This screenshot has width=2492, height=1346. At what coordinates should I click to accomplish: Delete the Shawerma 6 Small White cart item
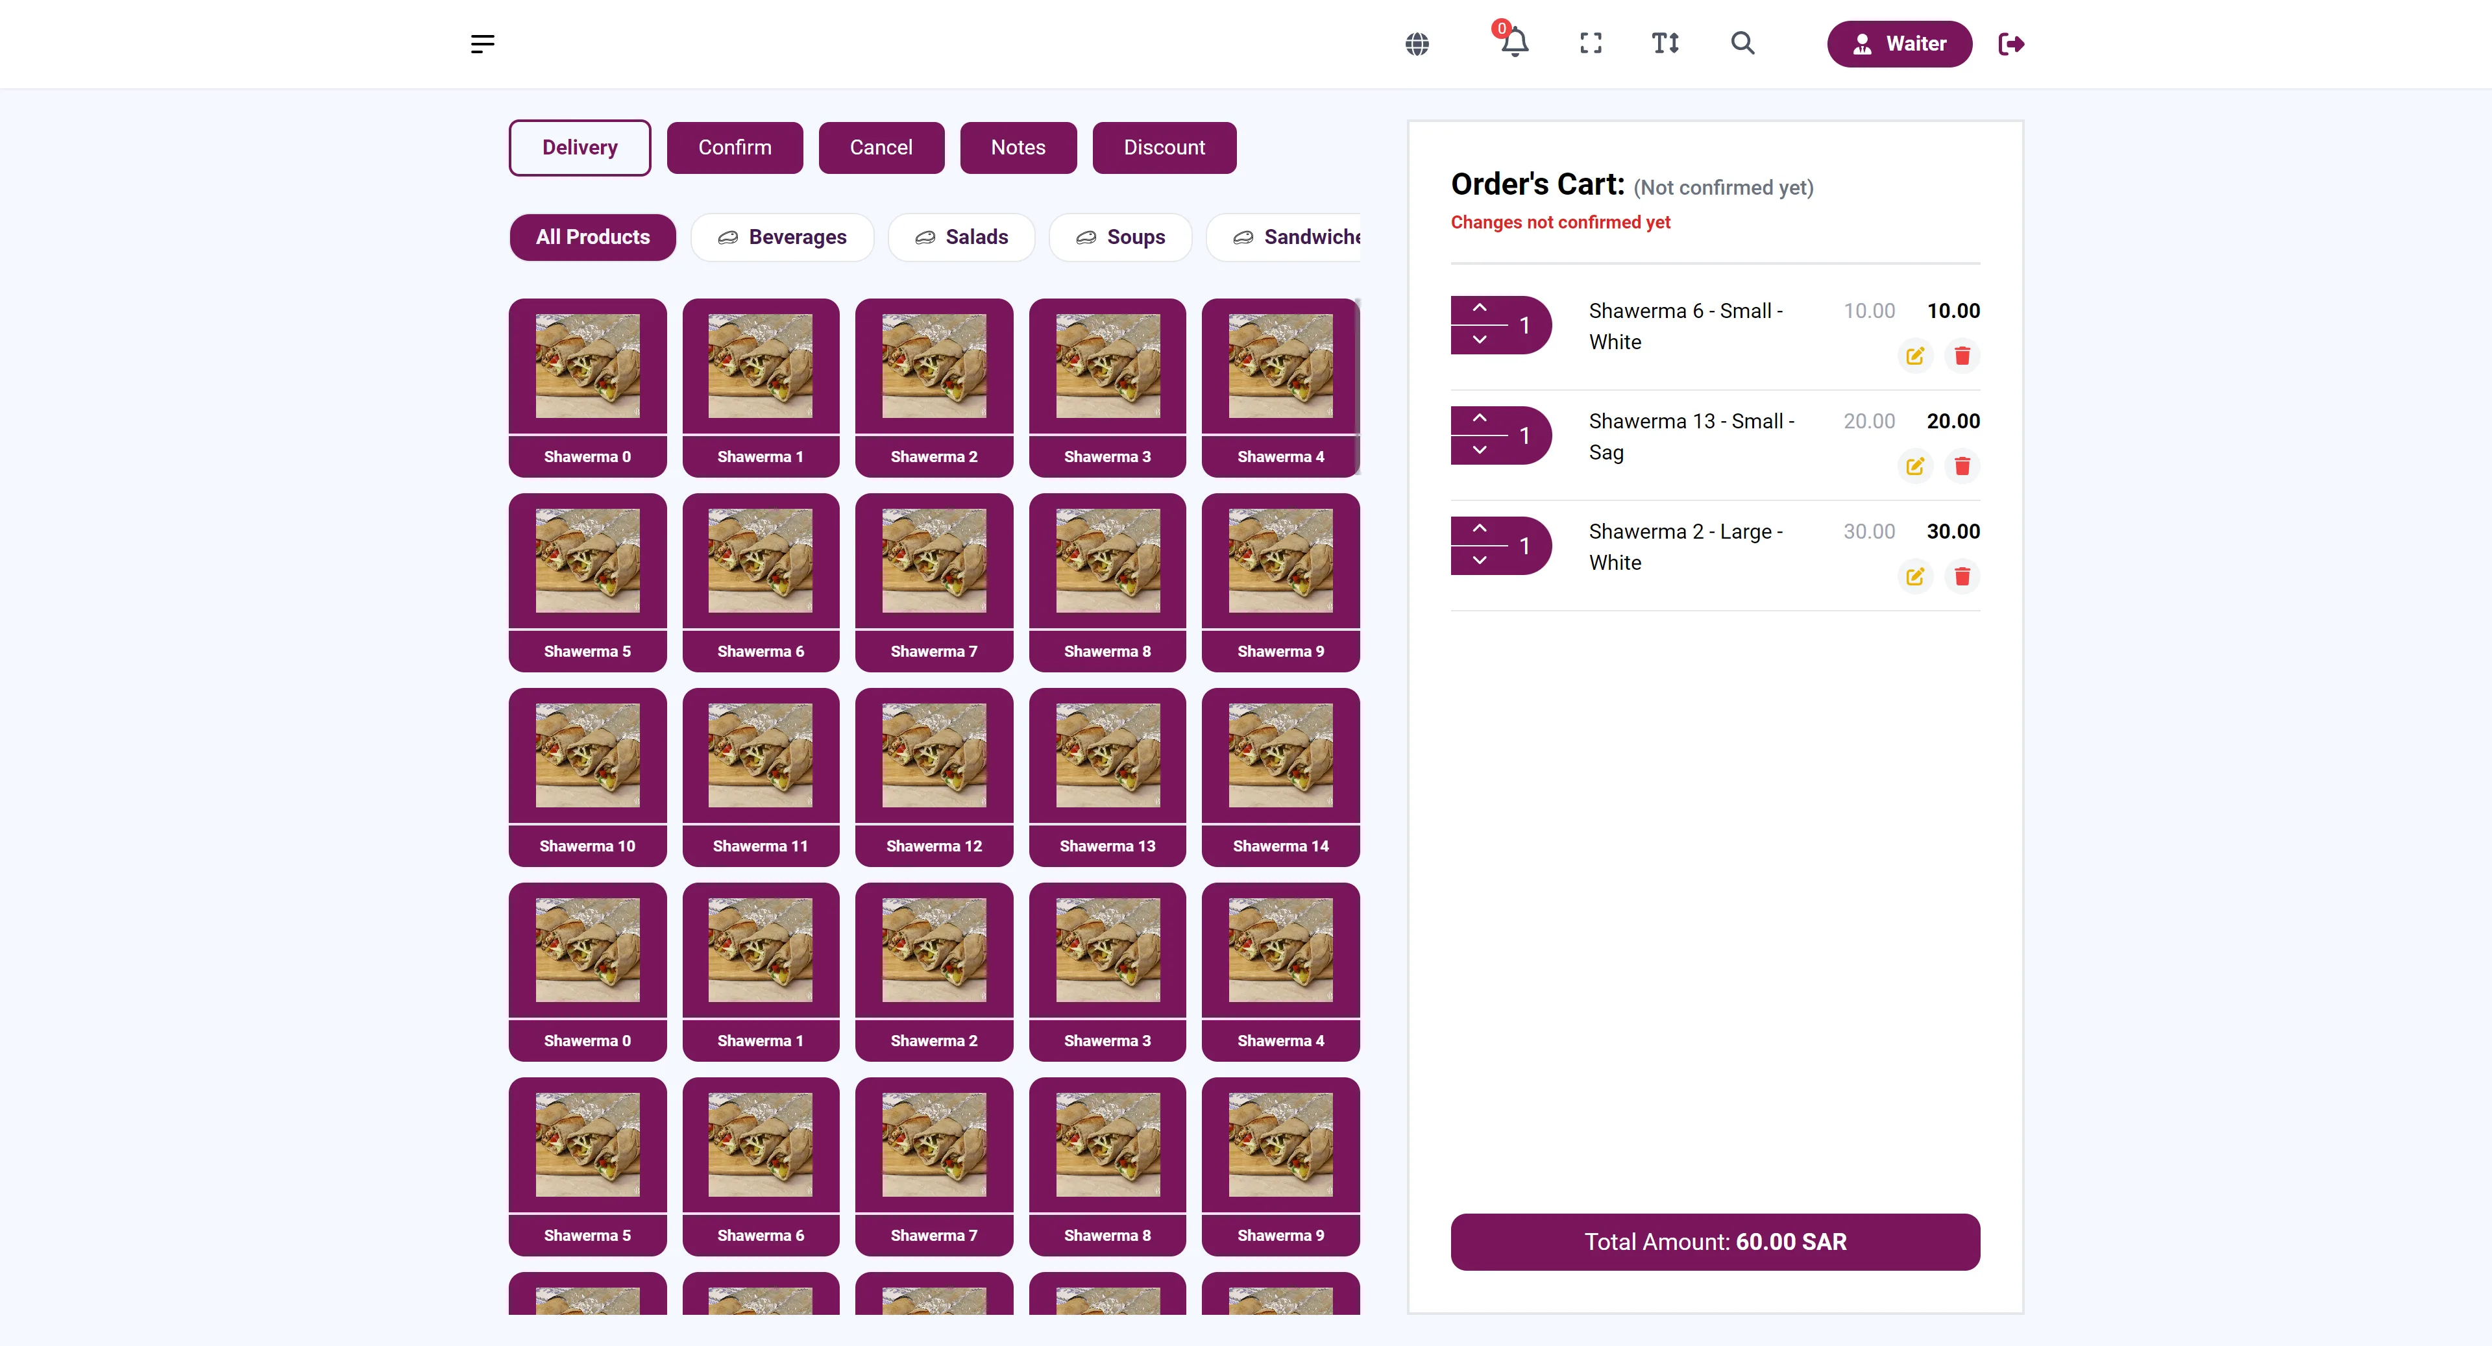pos(1962,356)
